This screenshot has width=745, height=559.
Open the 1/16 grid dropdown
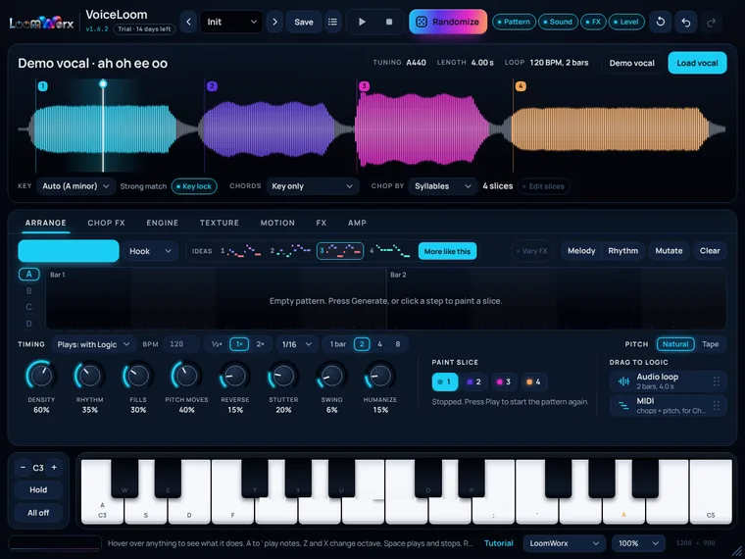296,344
